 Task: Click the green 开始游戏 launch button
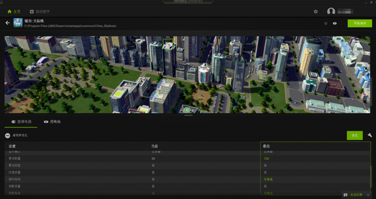[360, 23]
